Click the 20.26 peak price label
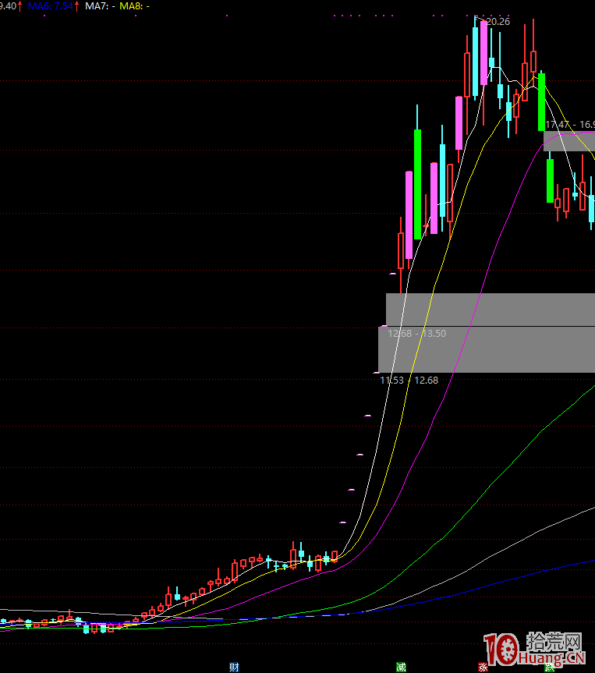Screen dimensions: 595x673 [x=498, y=21]
